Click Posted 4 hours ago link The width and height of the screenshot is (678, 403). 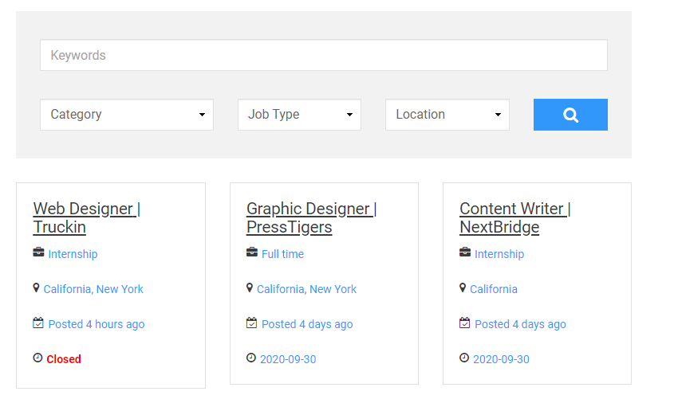(x=97, y=324)
